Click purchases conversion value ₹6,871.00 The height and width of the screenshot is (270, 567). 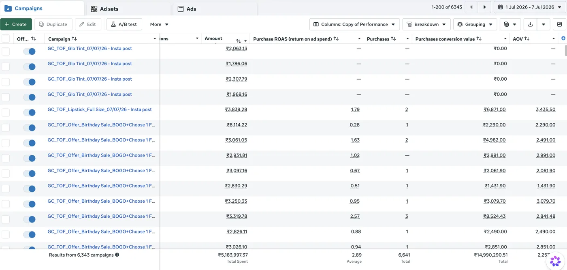495,110
